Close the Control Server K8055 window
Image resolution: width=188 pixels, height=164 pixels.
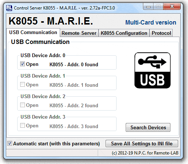click(x=172, y=7)
